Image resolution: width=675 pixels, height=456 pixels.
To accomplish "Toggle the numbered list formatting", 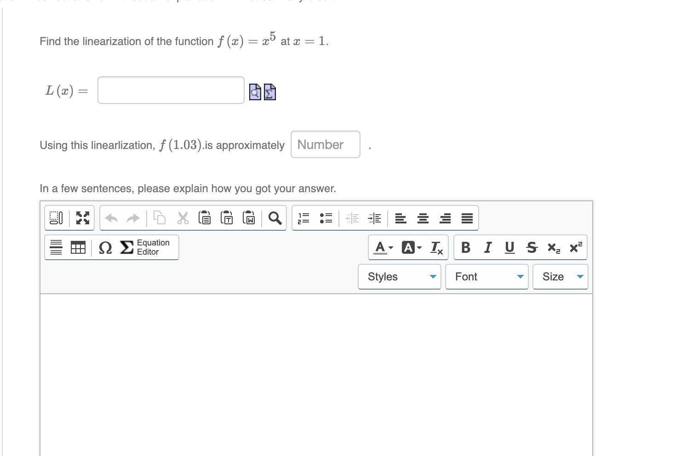I will (303, 218).
